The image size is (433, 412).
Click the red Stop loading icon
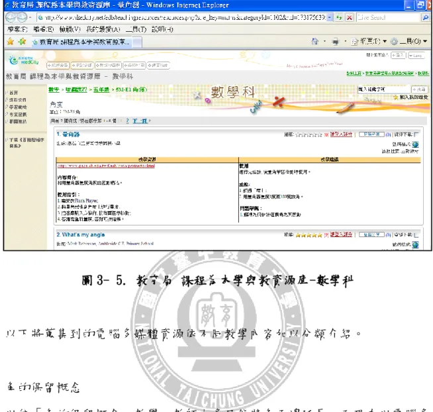(350, 17)
